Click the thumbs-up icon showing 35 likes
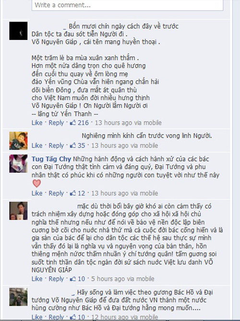This screenshot has width=240, height=321. click(x=73, y=146)
